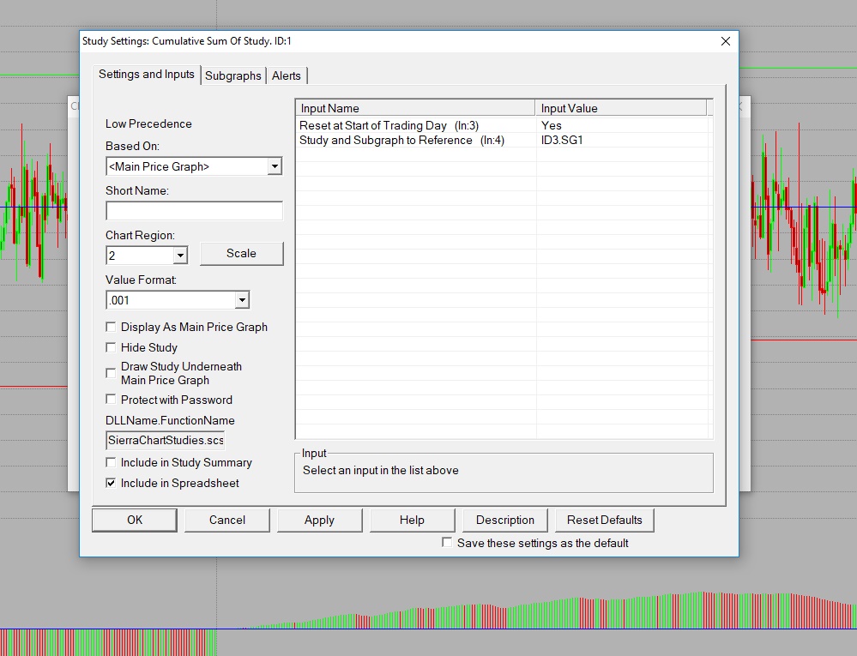This screenshot has height=656, width=857.
Task: Open Help for study settings
Action: pos(412,520)
